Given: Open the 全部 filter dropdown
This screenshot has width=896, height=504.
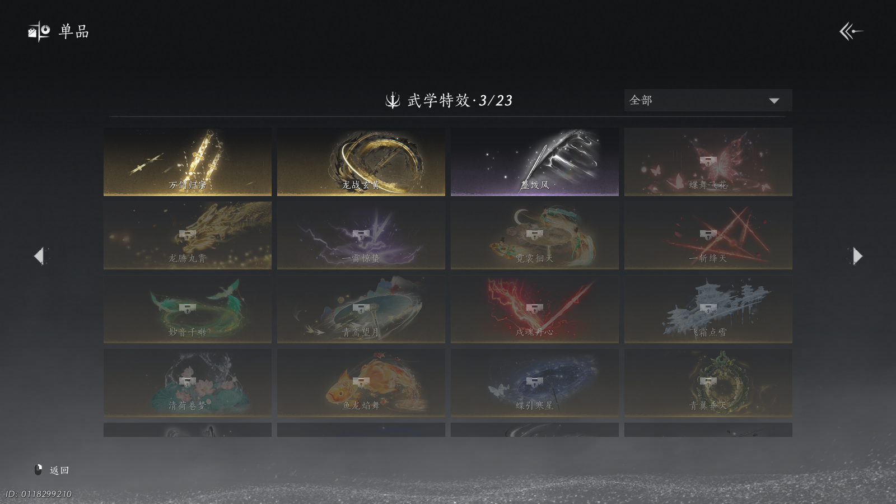Looking at the screenshot, I should tap(708, 100).
